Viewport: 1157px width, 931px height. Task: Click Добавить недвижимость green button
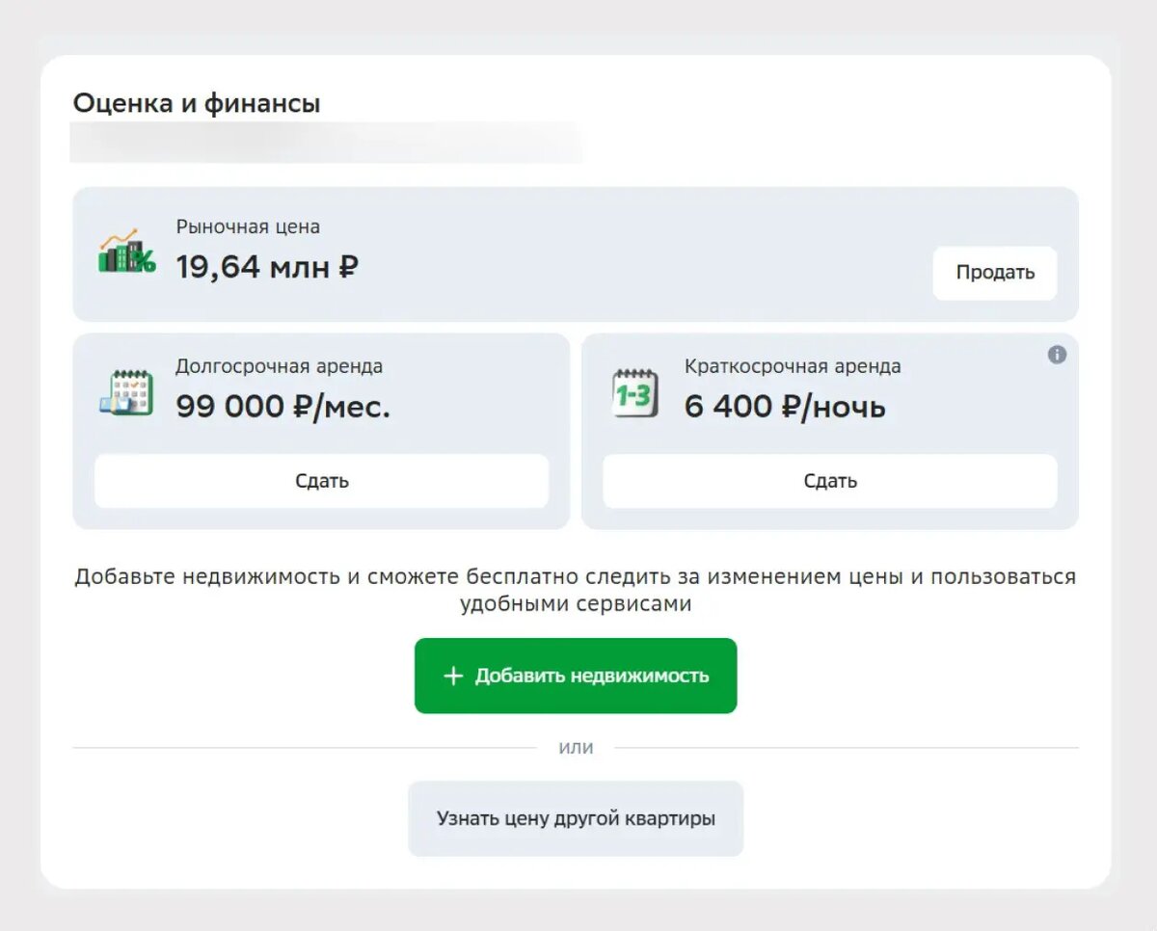tap(576, 676)
